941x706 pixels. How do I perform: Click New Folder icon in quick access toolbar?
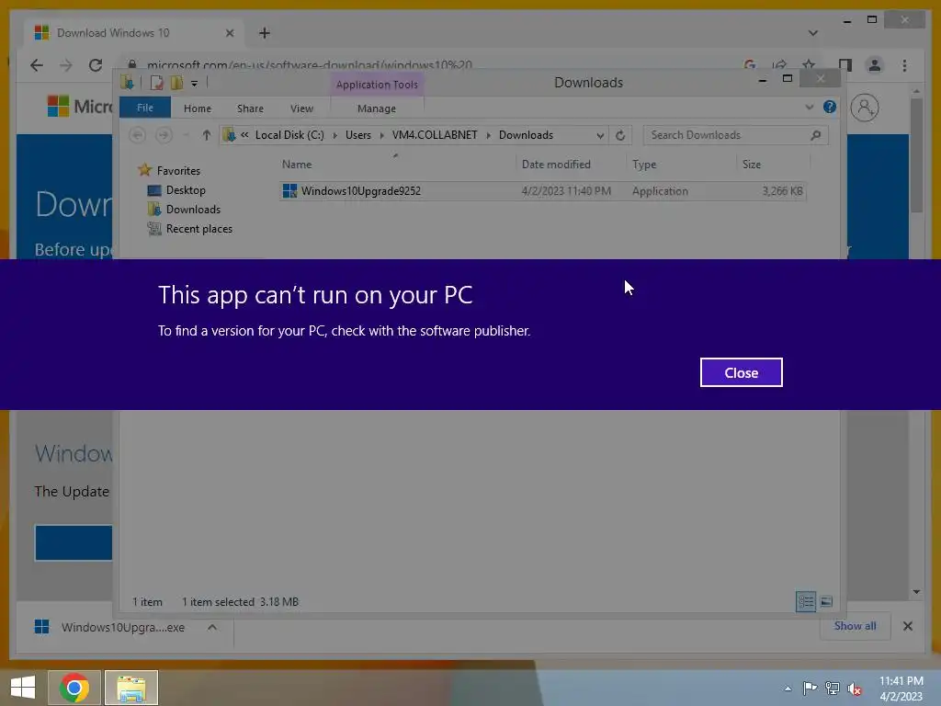pyautogui.click(x=176, y=83)
